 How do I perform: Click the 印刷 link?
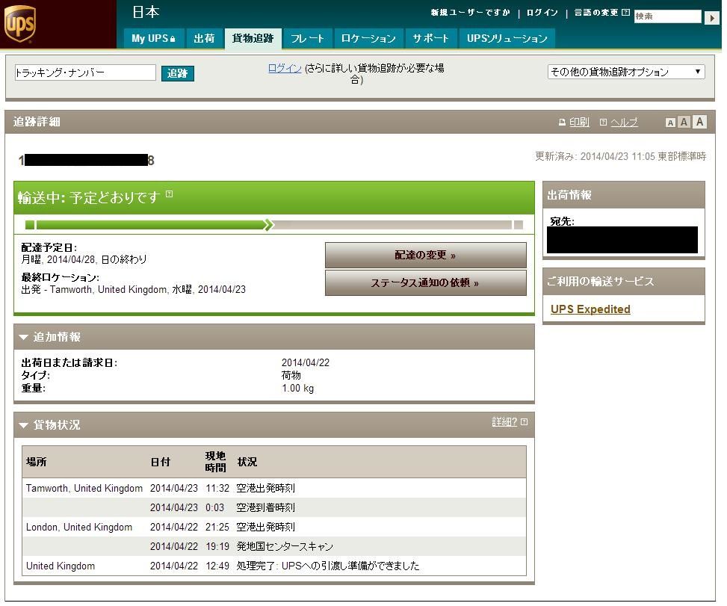tap(579, 123)
